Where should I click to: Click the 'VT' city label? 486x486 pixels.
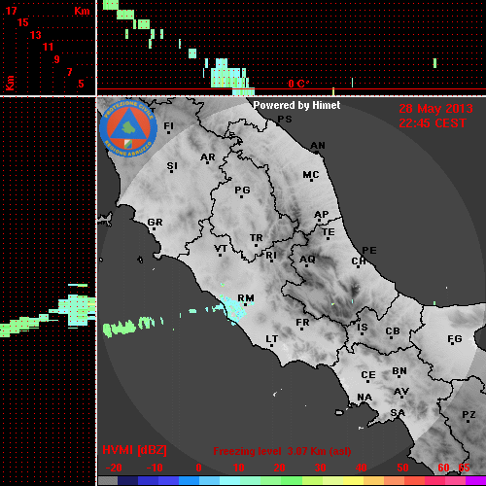pyautogui.click(x=221, y=249)
